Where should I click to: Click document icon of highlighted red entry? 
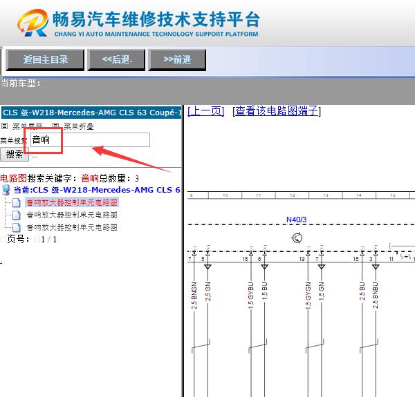17,203
